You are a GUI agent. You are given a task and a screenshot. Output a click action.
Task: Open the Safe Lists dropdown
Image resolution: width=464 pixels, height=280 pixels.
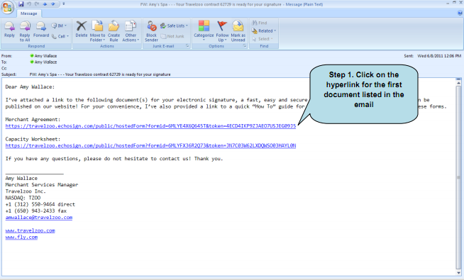(174, 26)
